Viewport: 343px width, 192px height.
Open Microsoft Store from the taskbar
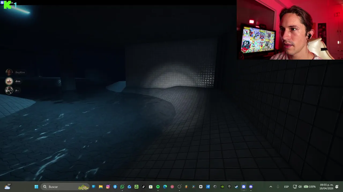pyautogui.click(x=151, y=187)
